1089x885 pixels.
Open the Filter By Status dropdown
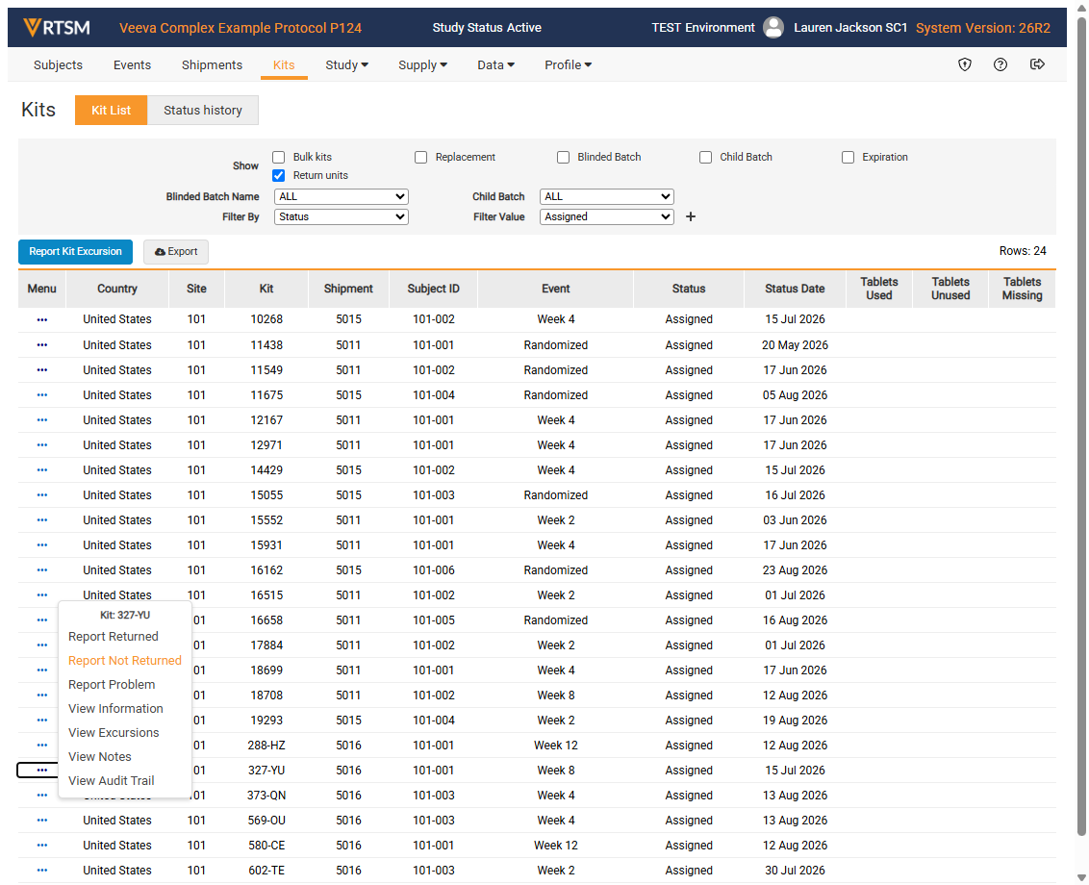point(341,216)
